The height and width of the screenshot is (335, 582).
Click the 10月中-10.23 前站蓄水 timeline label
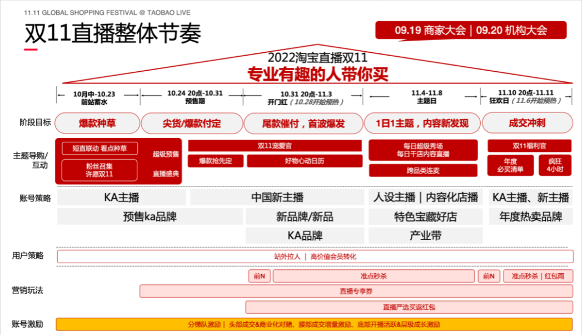[94, 98]
